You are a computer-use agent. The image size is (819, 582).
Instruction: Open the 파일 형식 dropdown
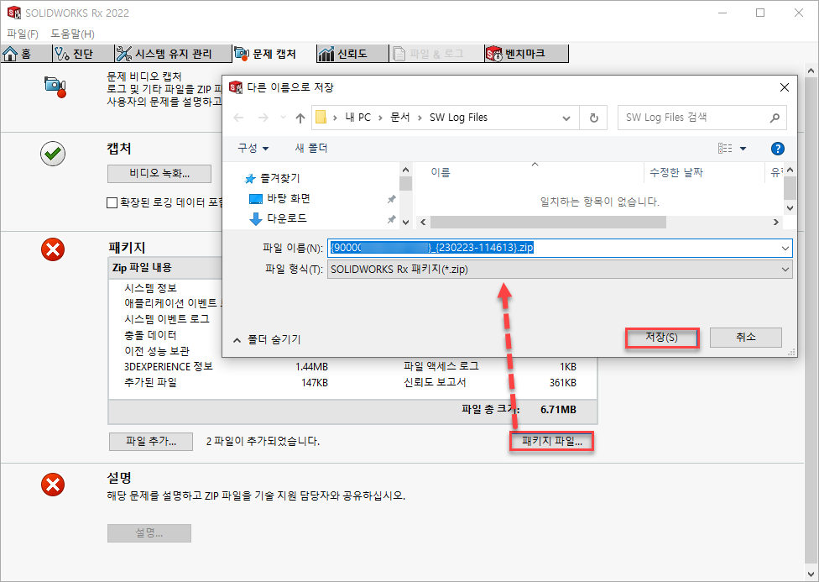click(x=560, y=270)
